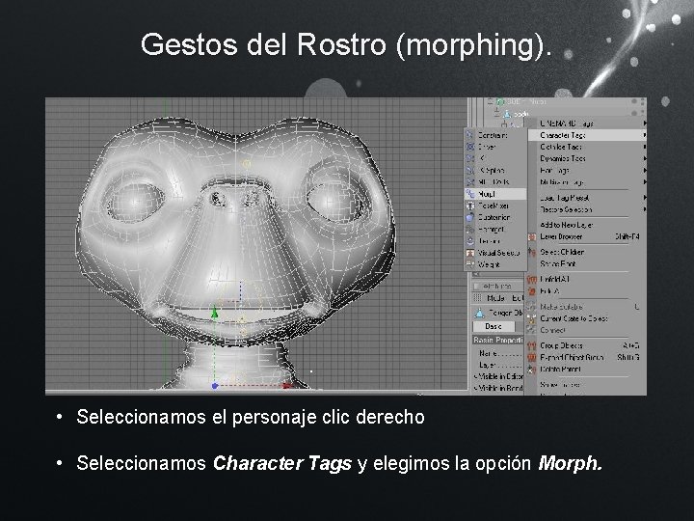
Task: Click the Fold All icon
Action: pyautogui.click(x=532, y=291)
